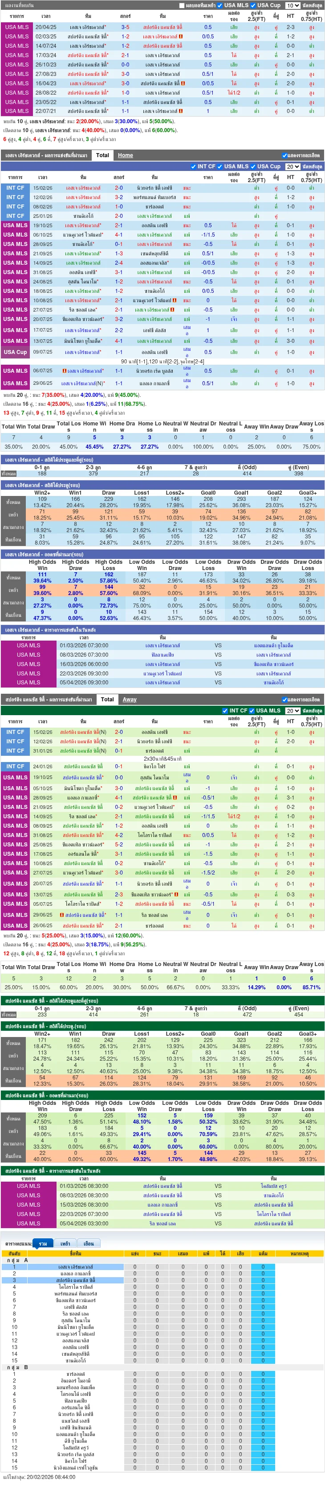Open head-to-head match count dropdown showing 10
This screenshot has height=1487, width=325.
point(292,5)
